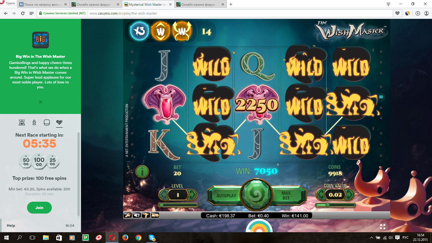This screenshot has height=243, width=432.
Task: Adjust the bet Level slider
Action: coord(178,205)
